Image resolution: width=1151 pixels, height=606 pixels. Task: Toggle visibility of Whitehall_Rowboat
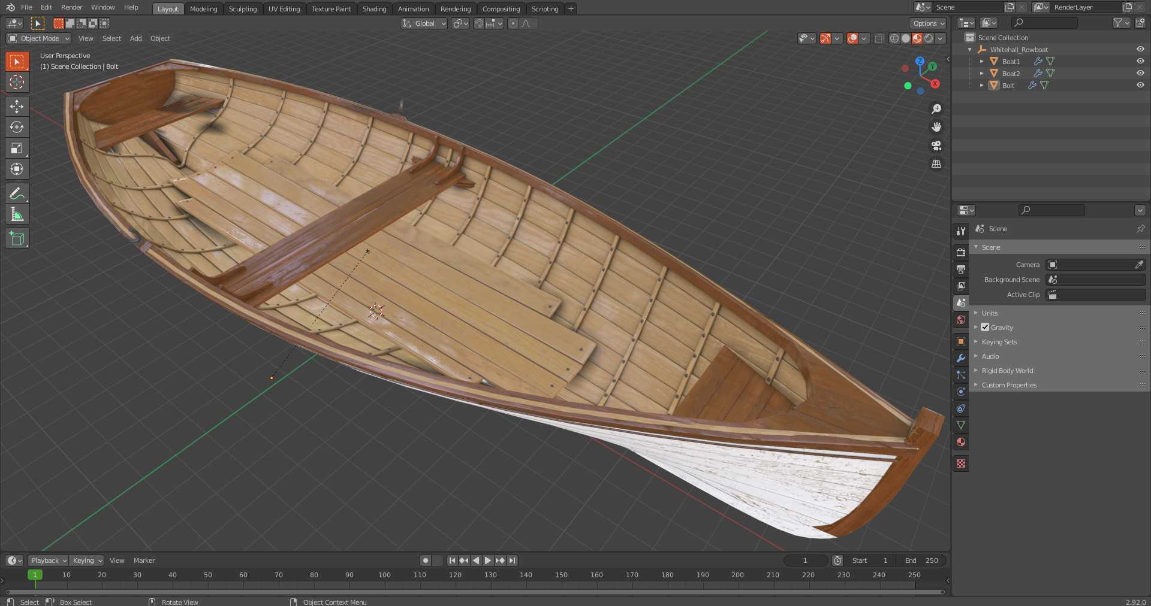click(1140, 49)
